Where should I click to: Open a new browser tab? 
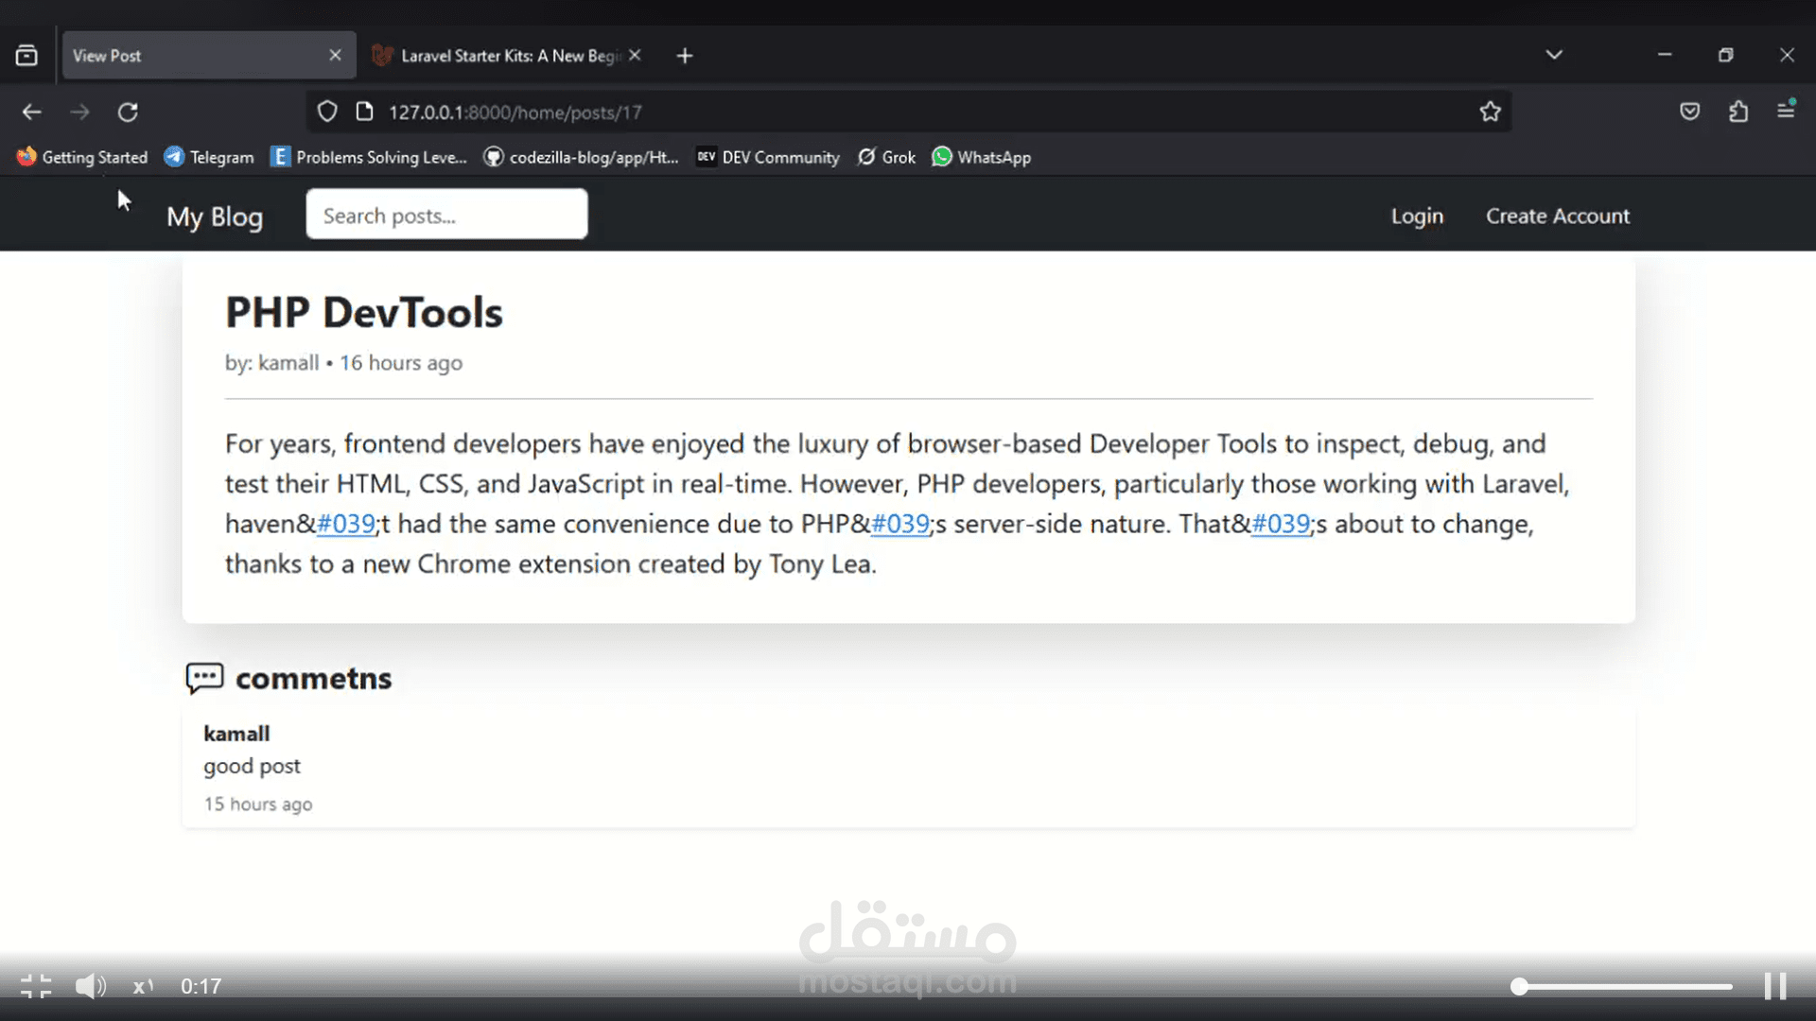(685, 56)
